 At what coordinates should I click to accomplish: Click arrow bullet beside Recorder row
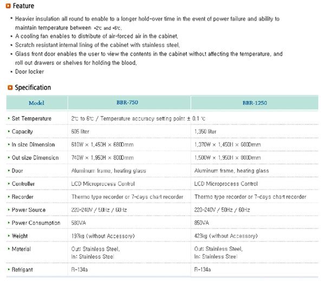(8, 197)
